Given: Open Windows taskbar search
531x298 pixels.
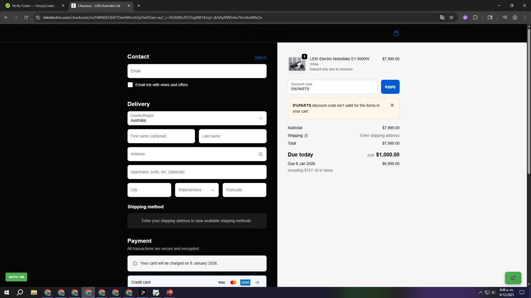Looking at the screenshot, I should [x=20, y=292].
